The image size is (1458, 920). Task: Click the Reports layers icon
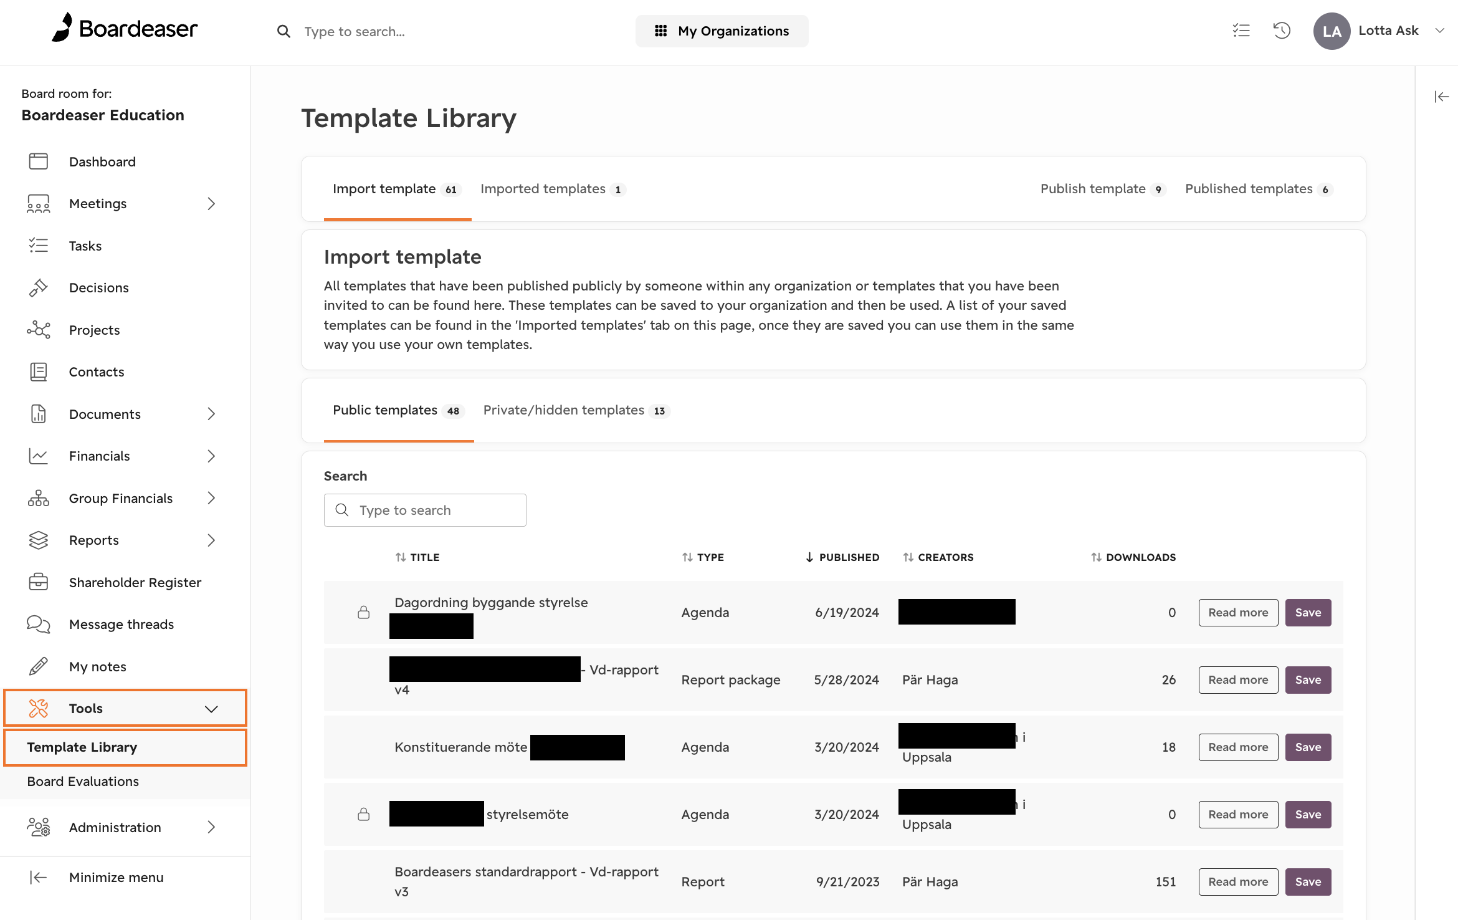click(x=39, y=540)
